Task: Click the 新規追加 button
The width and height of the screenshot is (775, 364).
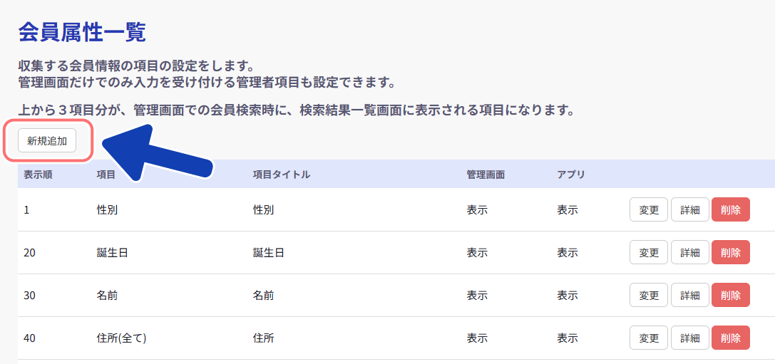Action: 47,141
